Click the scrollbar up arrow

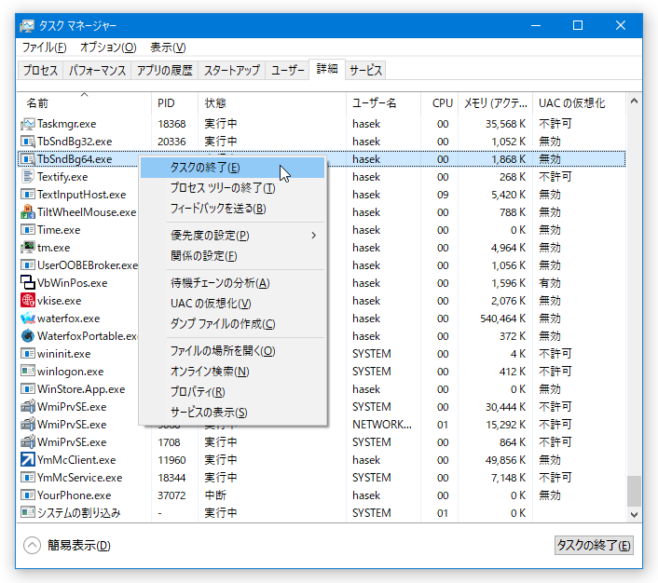coord(634,102)
